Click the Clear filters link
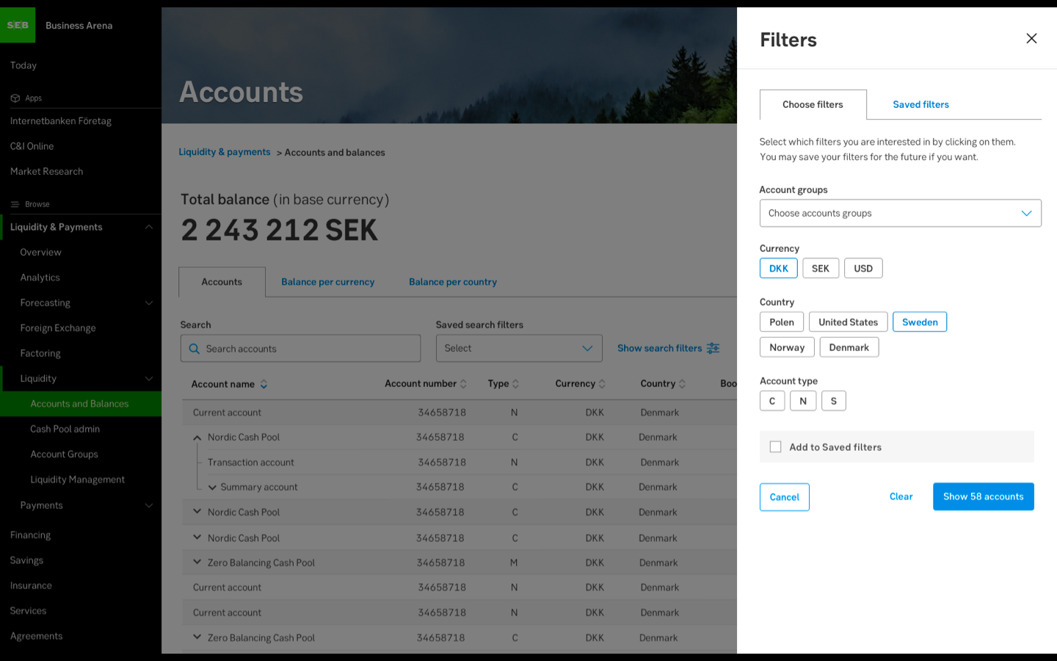This screenshot has width=1057, height=661. pos(901,497)
